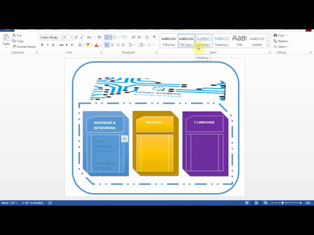Open the line spacing dropdown
The height and width of the screenshot is (235, 314).
point(131,45)
